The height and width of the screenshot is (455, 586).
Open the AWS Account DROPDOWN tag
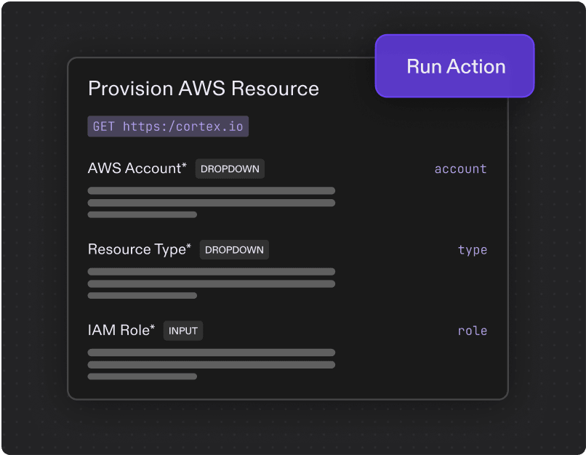click(230, 169)
